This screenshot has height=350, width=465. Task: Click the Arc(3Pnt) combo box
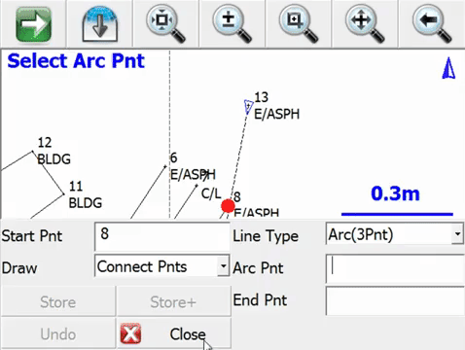pyautogui.click(x=394, y=233)
